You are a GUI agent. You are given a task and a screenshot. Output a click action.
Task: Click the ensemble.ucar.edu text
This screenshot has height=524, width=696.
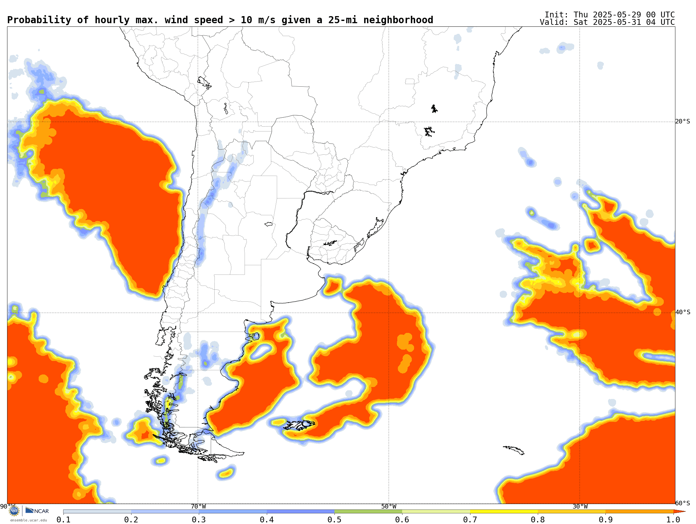click(29, 520)
